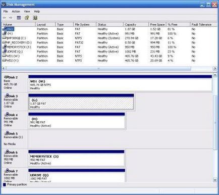Sort by the Type column header
This screenshot has height=195, width=219.
click(x=65, y=25)
